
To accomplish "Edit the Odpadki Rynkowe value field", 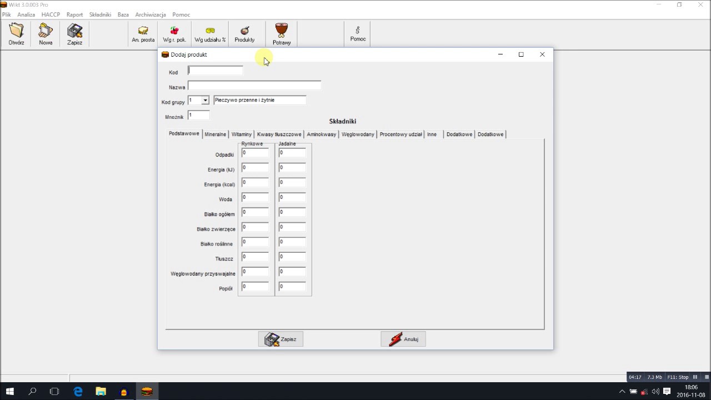I will (x=255, y=153).
